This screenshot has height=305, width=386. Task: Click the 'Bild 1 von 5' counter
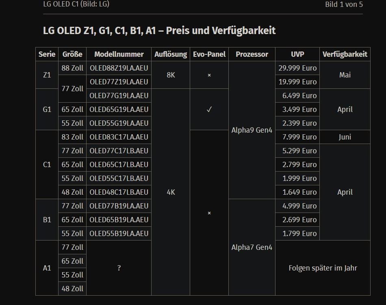coord(344,4)
